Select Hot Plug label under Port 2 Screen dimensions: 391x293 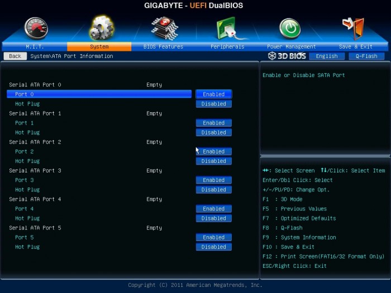click(27, 161)
